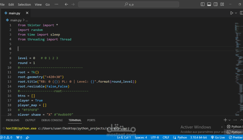Switch to the TERMINAL tab
The height and width of the screenshot is (140, 243).
pyautogui.click(x=75, y=120)
